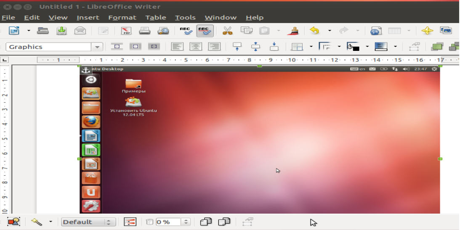Viewport: 460px width, 230px height.
Task: Cut selection with scissors icon
Action: (227, 30)
